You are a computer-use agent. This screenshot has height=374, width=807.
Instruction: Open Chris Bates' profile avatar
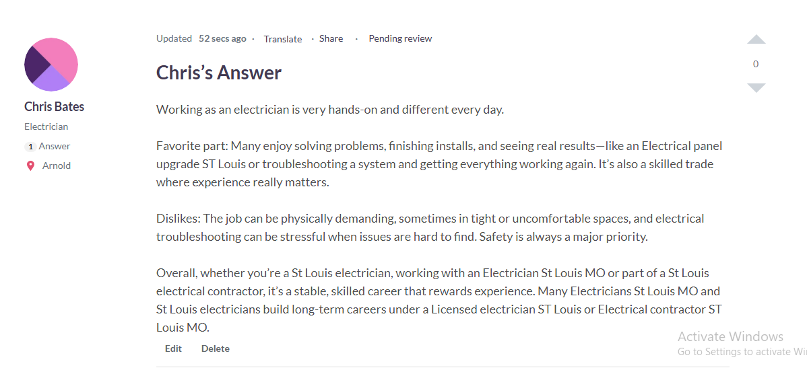click(x=51, y=64)
